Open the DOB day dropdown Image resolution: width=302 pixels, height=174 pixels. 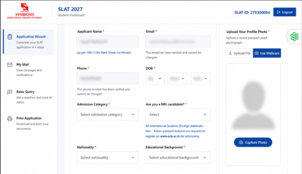[155, 78]
